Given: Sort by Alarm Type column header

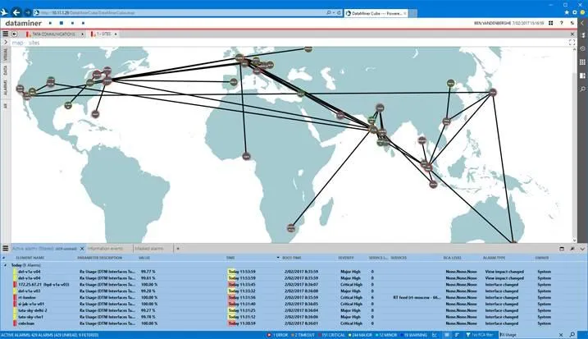Looking at the screenshot, I should pyautogui.click(x=495, y=258).
